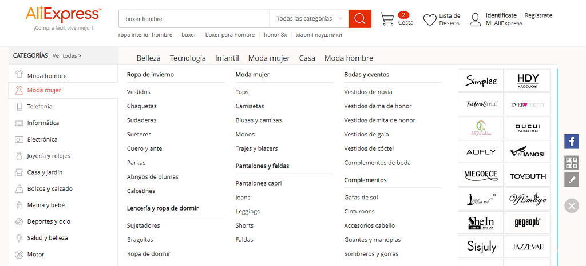Click suggested search 'honor 8x'
This screenshot has width=586, height=266.
tap(275, 35)
